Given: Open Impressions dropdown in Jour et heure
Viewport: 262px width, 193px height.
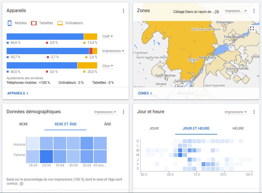Looking at the screenshot, I should tap(236, 112).
